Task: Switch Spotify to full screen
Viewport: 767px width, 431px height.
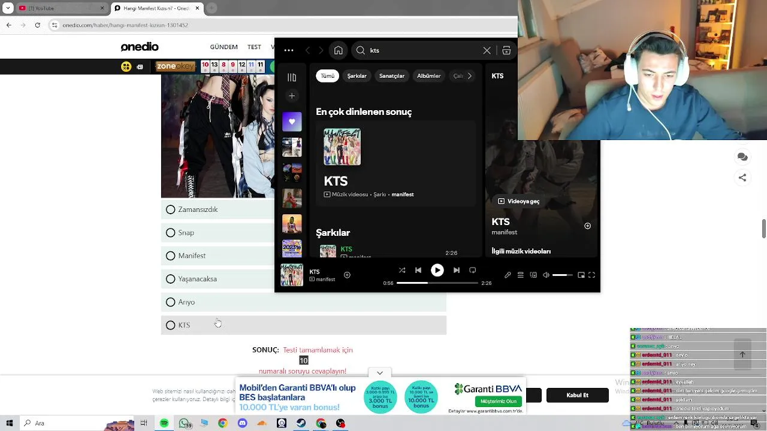Action: [591, 275]
